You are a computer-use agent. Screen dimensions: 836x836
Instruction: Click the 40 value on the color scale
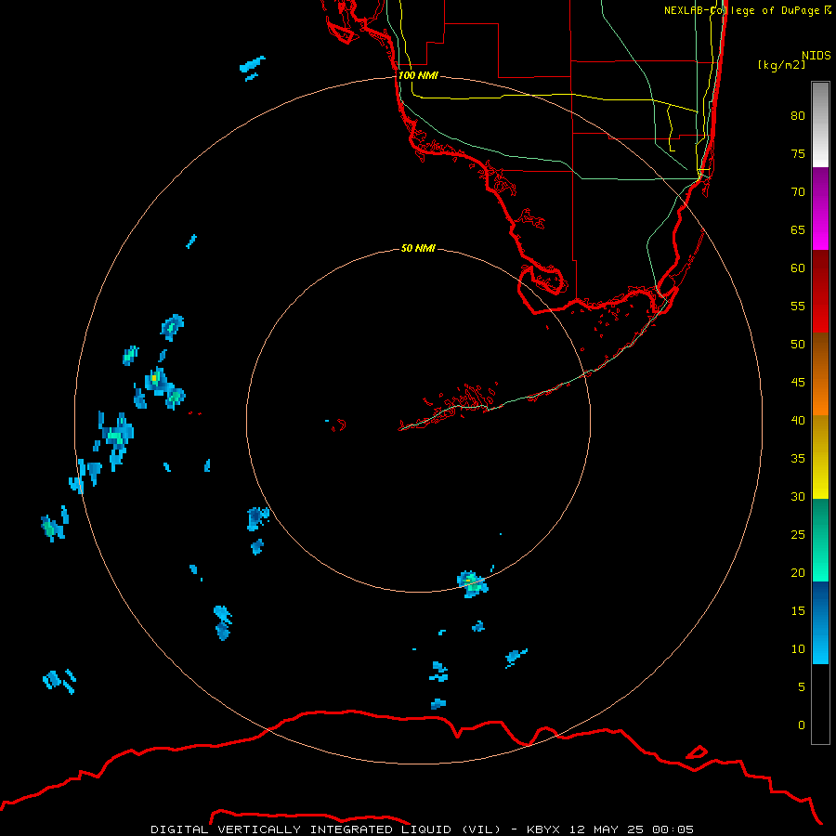click(x=798, y=420)
